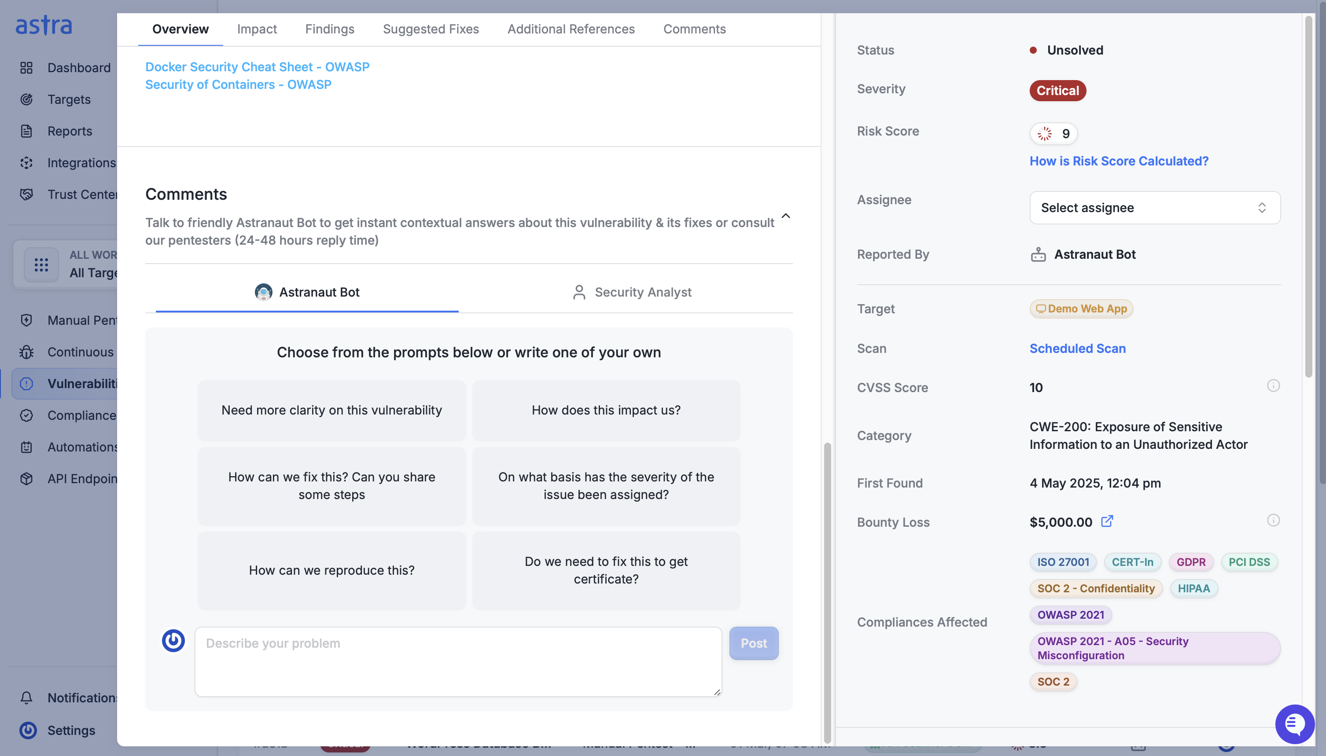Viewport: 1326px width, 756px height.
Task: Click the astra logo
Action: tap(44, 25)
